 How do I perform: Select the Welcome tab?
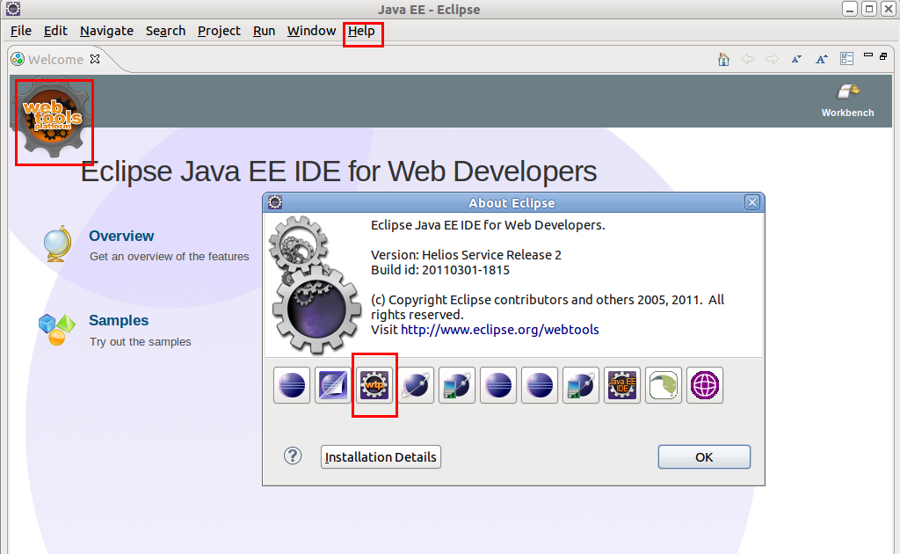click(x=55, y=60)
